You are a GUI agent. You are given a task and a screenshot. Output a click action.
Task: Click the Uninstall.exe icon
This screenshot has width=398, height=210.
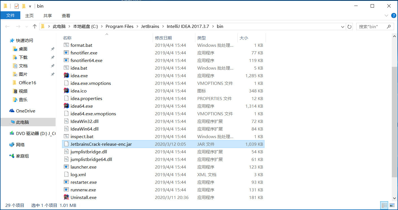[x=66, y=197]
